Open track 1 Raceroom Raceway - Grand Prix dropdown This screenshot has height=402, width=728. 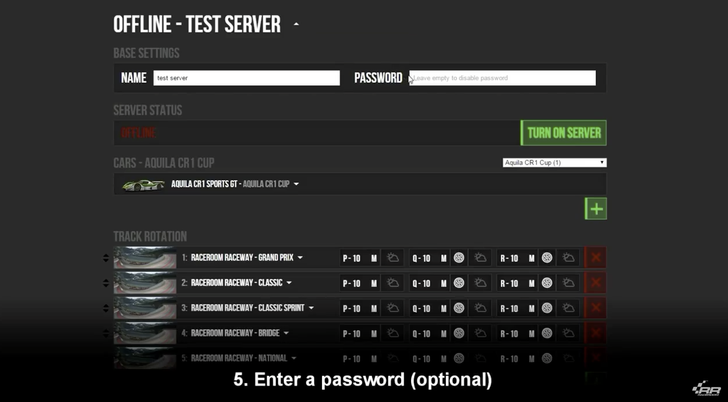pos(300,258)
